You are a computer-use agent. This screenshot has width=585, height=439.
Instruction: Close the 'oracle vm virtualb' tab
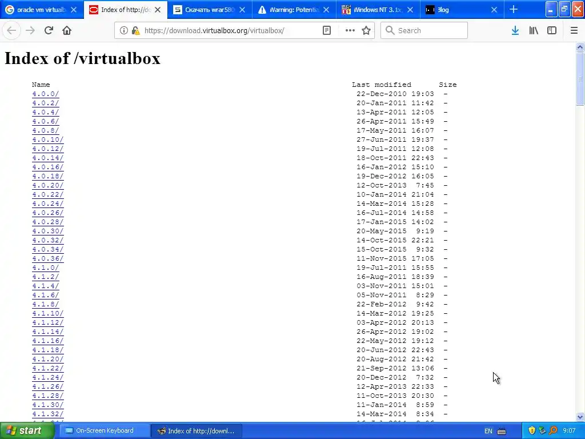pyautogui.click(x=74, y=10)
